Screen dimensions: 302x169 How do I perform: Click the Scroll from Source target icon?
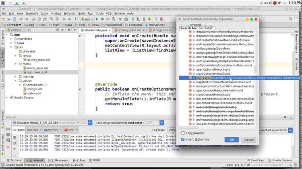(58, 30)
